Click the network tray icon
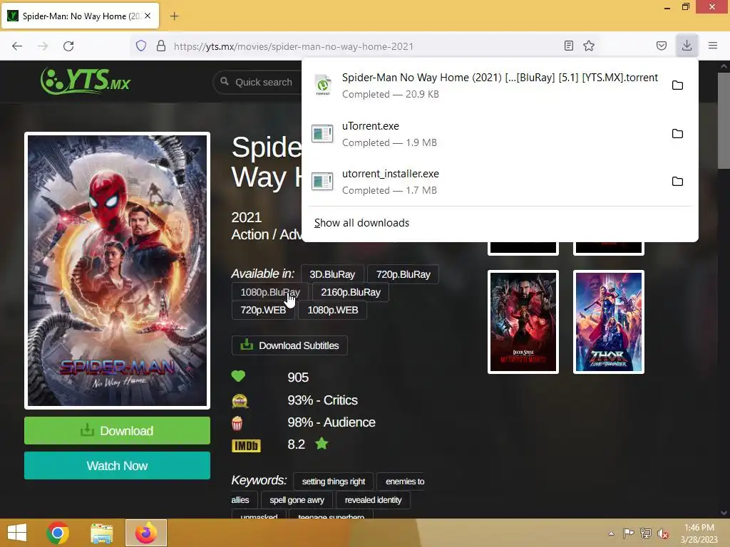Image resolution: width=730 pixels, height=547 pixels. click(x=646, y=533)
